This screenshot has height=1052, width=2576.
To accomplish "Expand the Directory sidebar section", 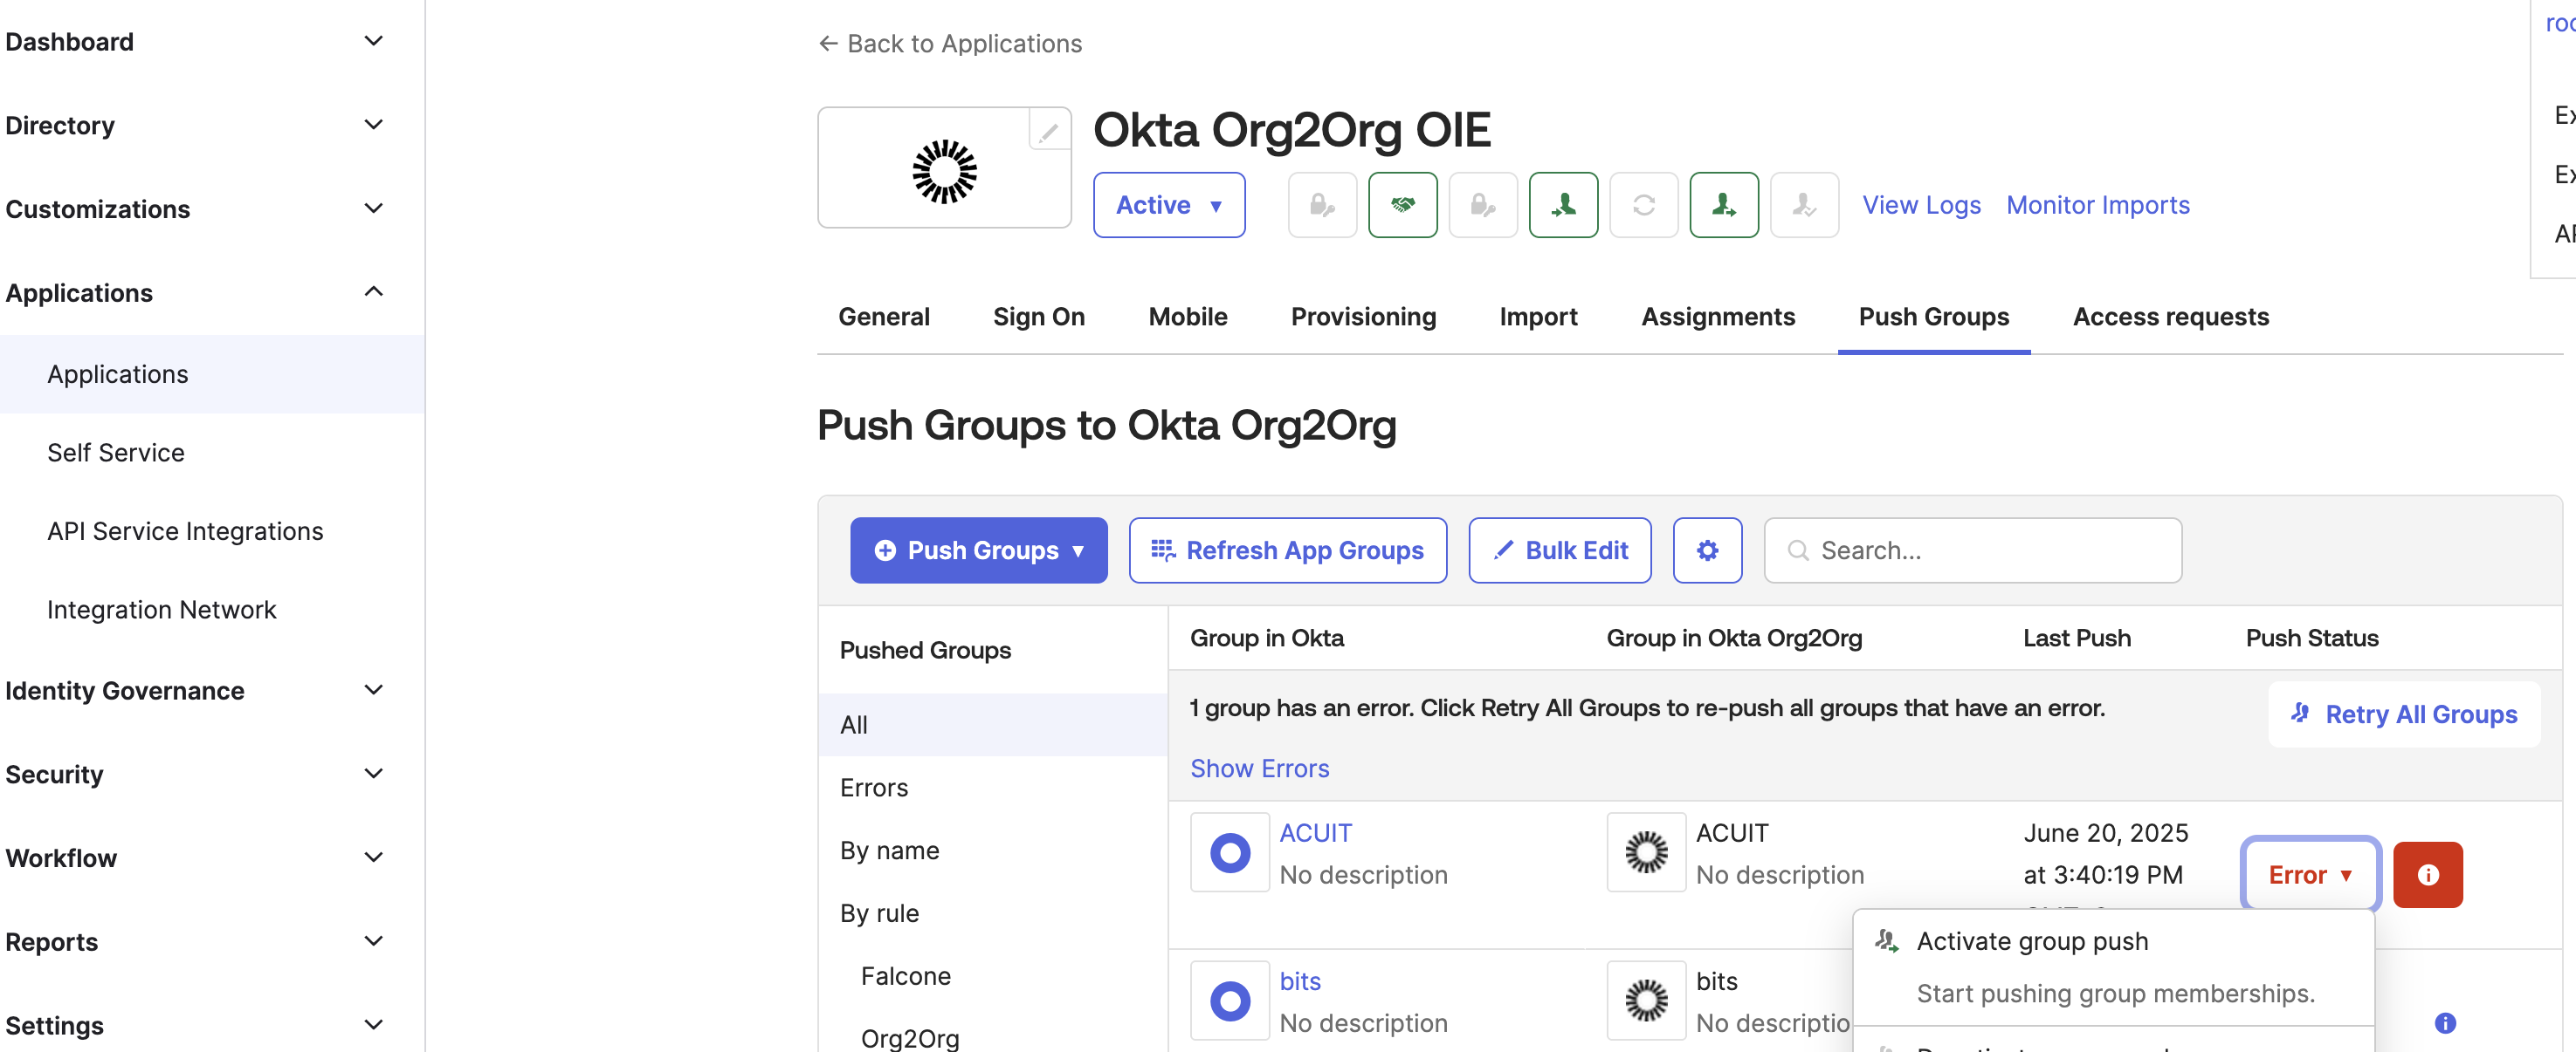I will (373, 125).
